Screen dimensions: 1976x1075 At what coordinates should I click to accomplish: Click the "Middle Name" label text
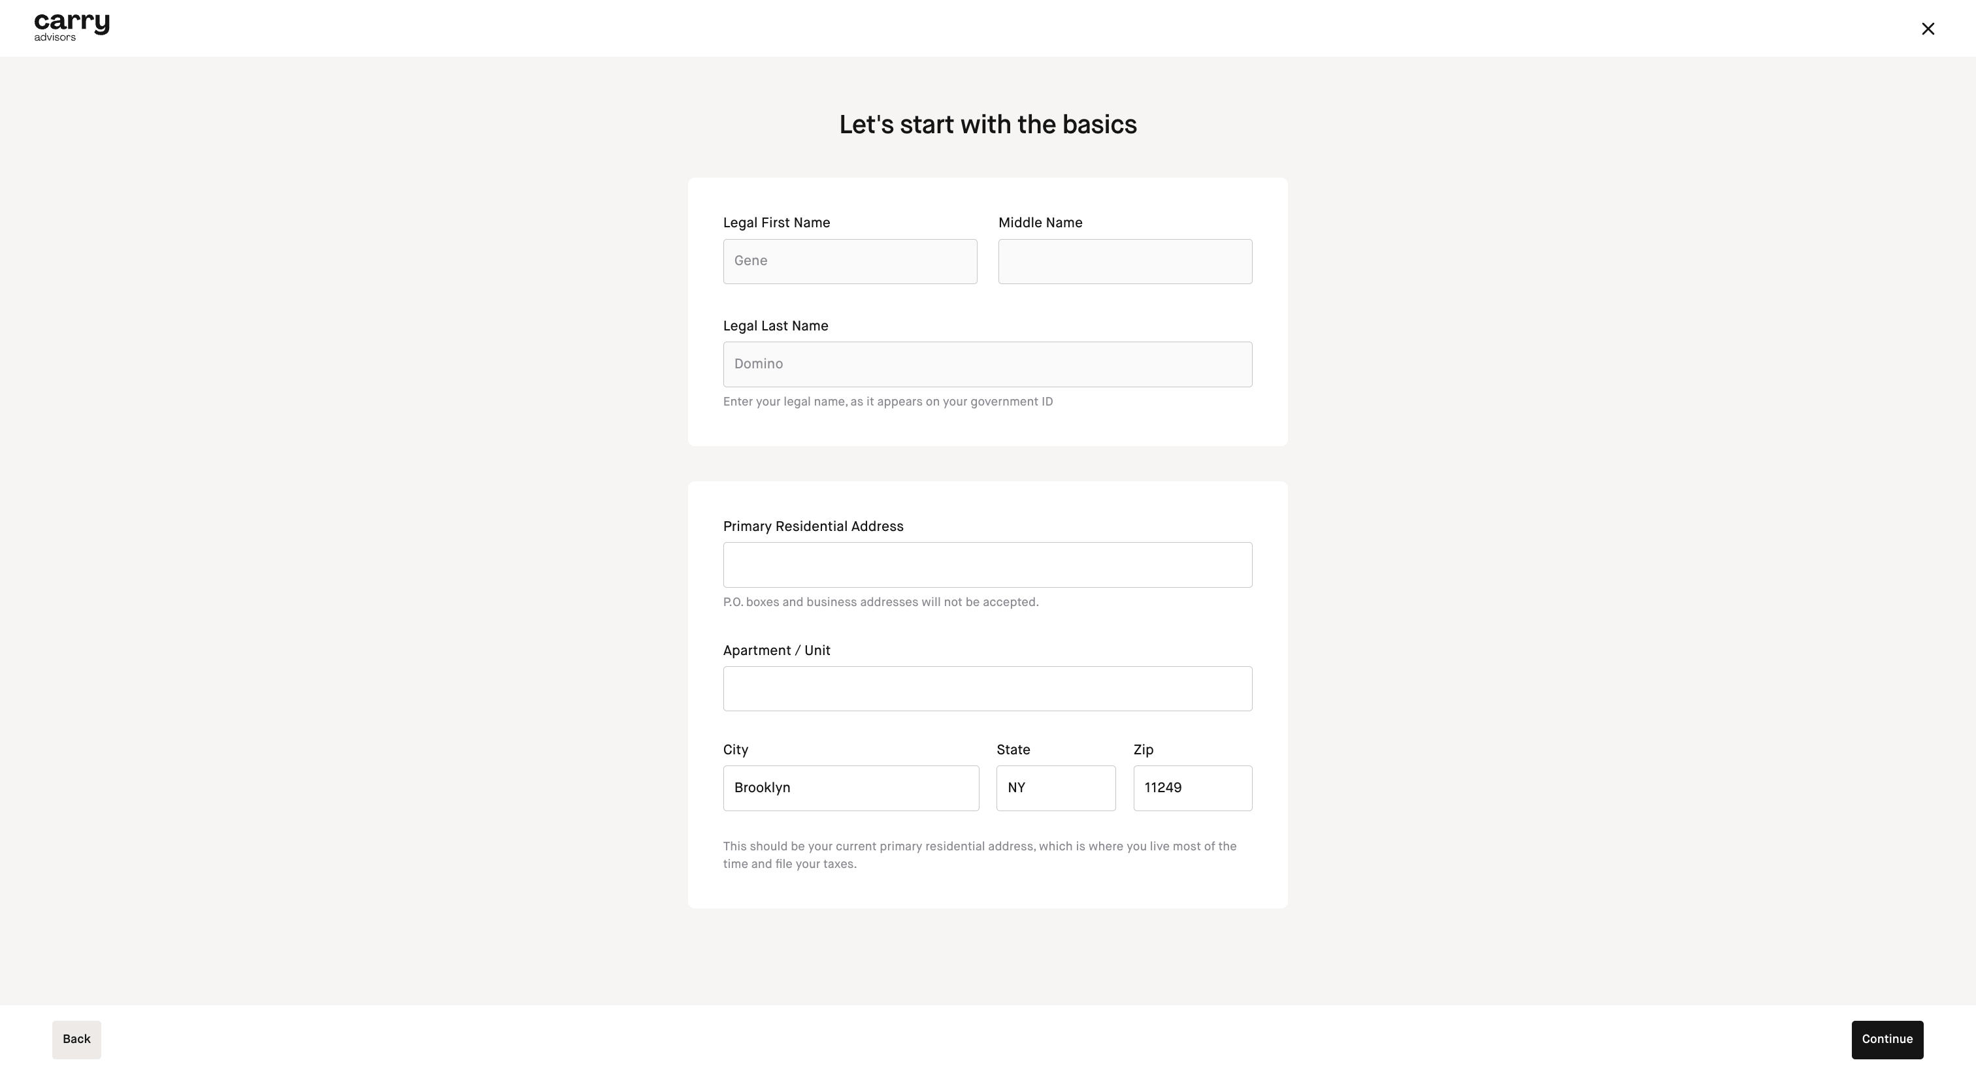click(x=1040, y=223)
